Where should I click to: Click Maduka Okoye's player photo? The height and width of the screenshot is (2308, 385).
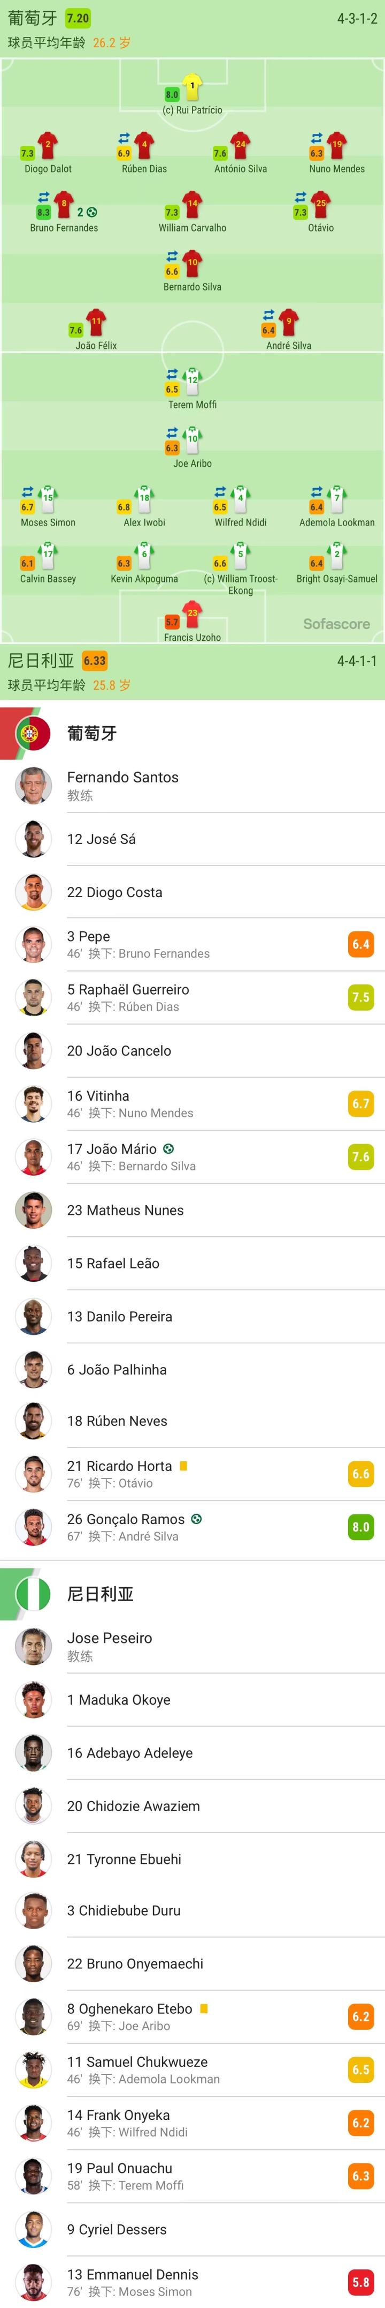point(33,1700)
